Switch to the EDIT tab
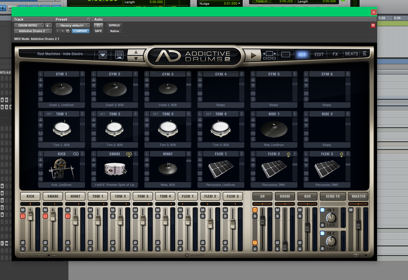The width and height of the screenshot is (408, 280). 319,54
